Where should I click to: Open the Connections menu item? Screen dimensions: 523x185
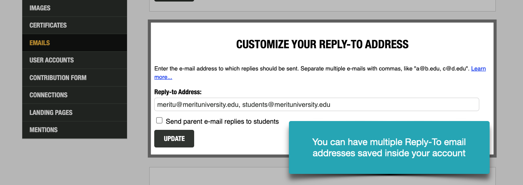point(48,95)
